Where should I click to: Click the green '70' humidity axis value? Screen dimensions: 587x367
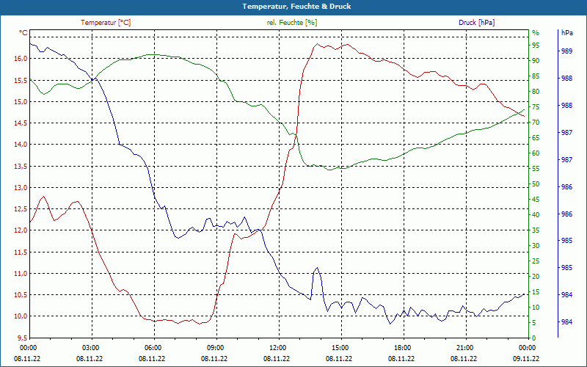click(536, 122)
